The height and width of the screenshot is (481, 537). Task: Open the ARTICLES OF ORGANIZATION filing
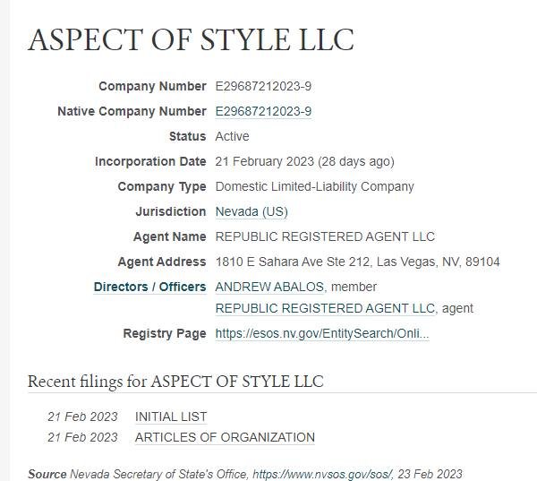(x=225, y=437)
